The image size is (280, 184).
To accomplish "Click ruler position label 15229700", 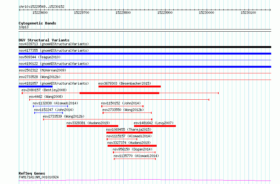I will click(x=81, y=13).
